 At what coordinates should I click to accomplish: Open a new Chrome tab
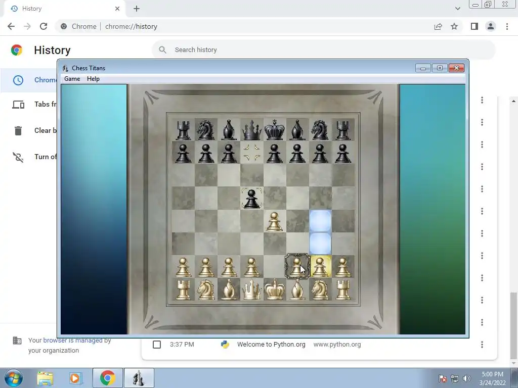pyautogui.click(x=137, y=9)
